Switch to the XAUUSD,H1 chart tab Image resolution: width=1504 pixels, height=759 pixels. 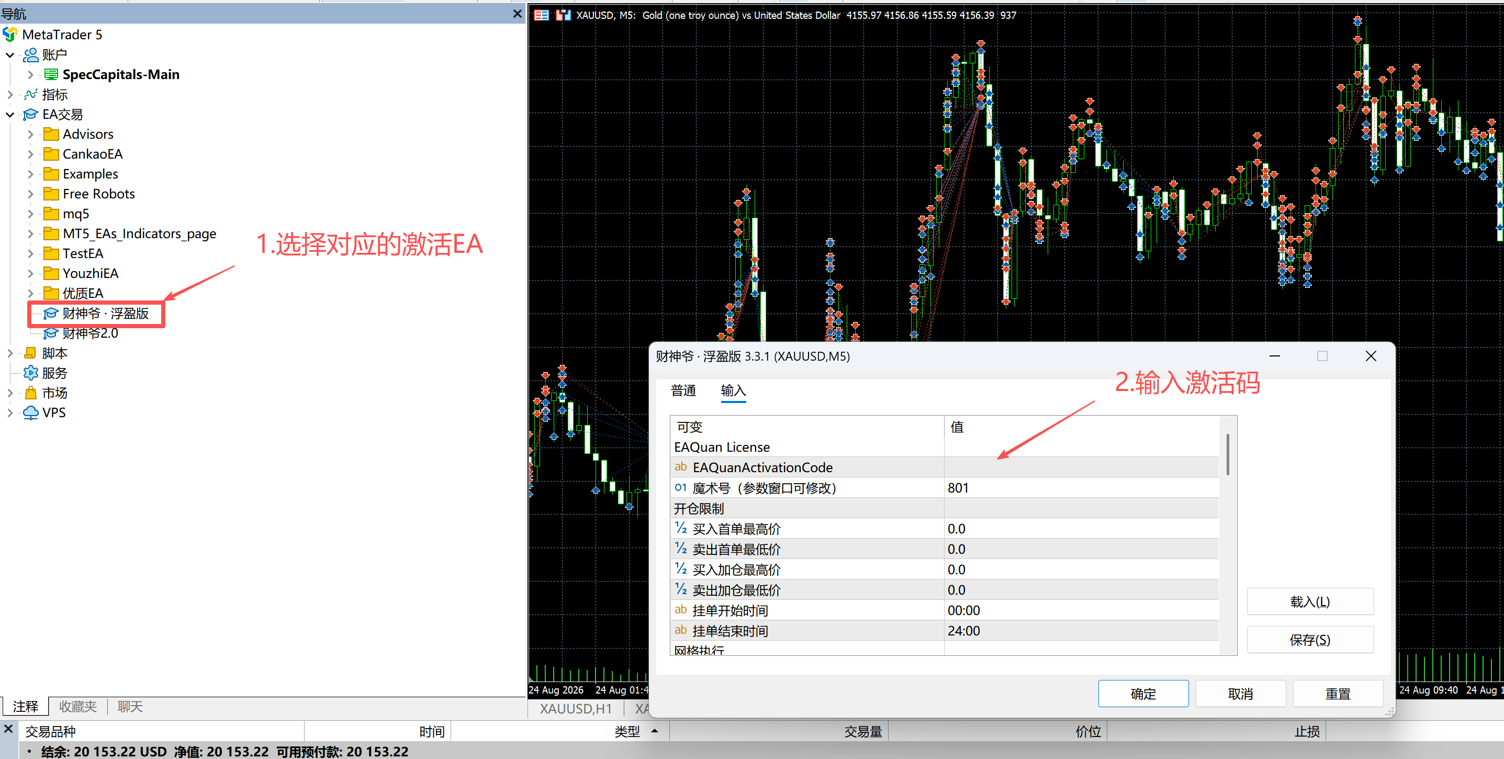click(576, 709)
